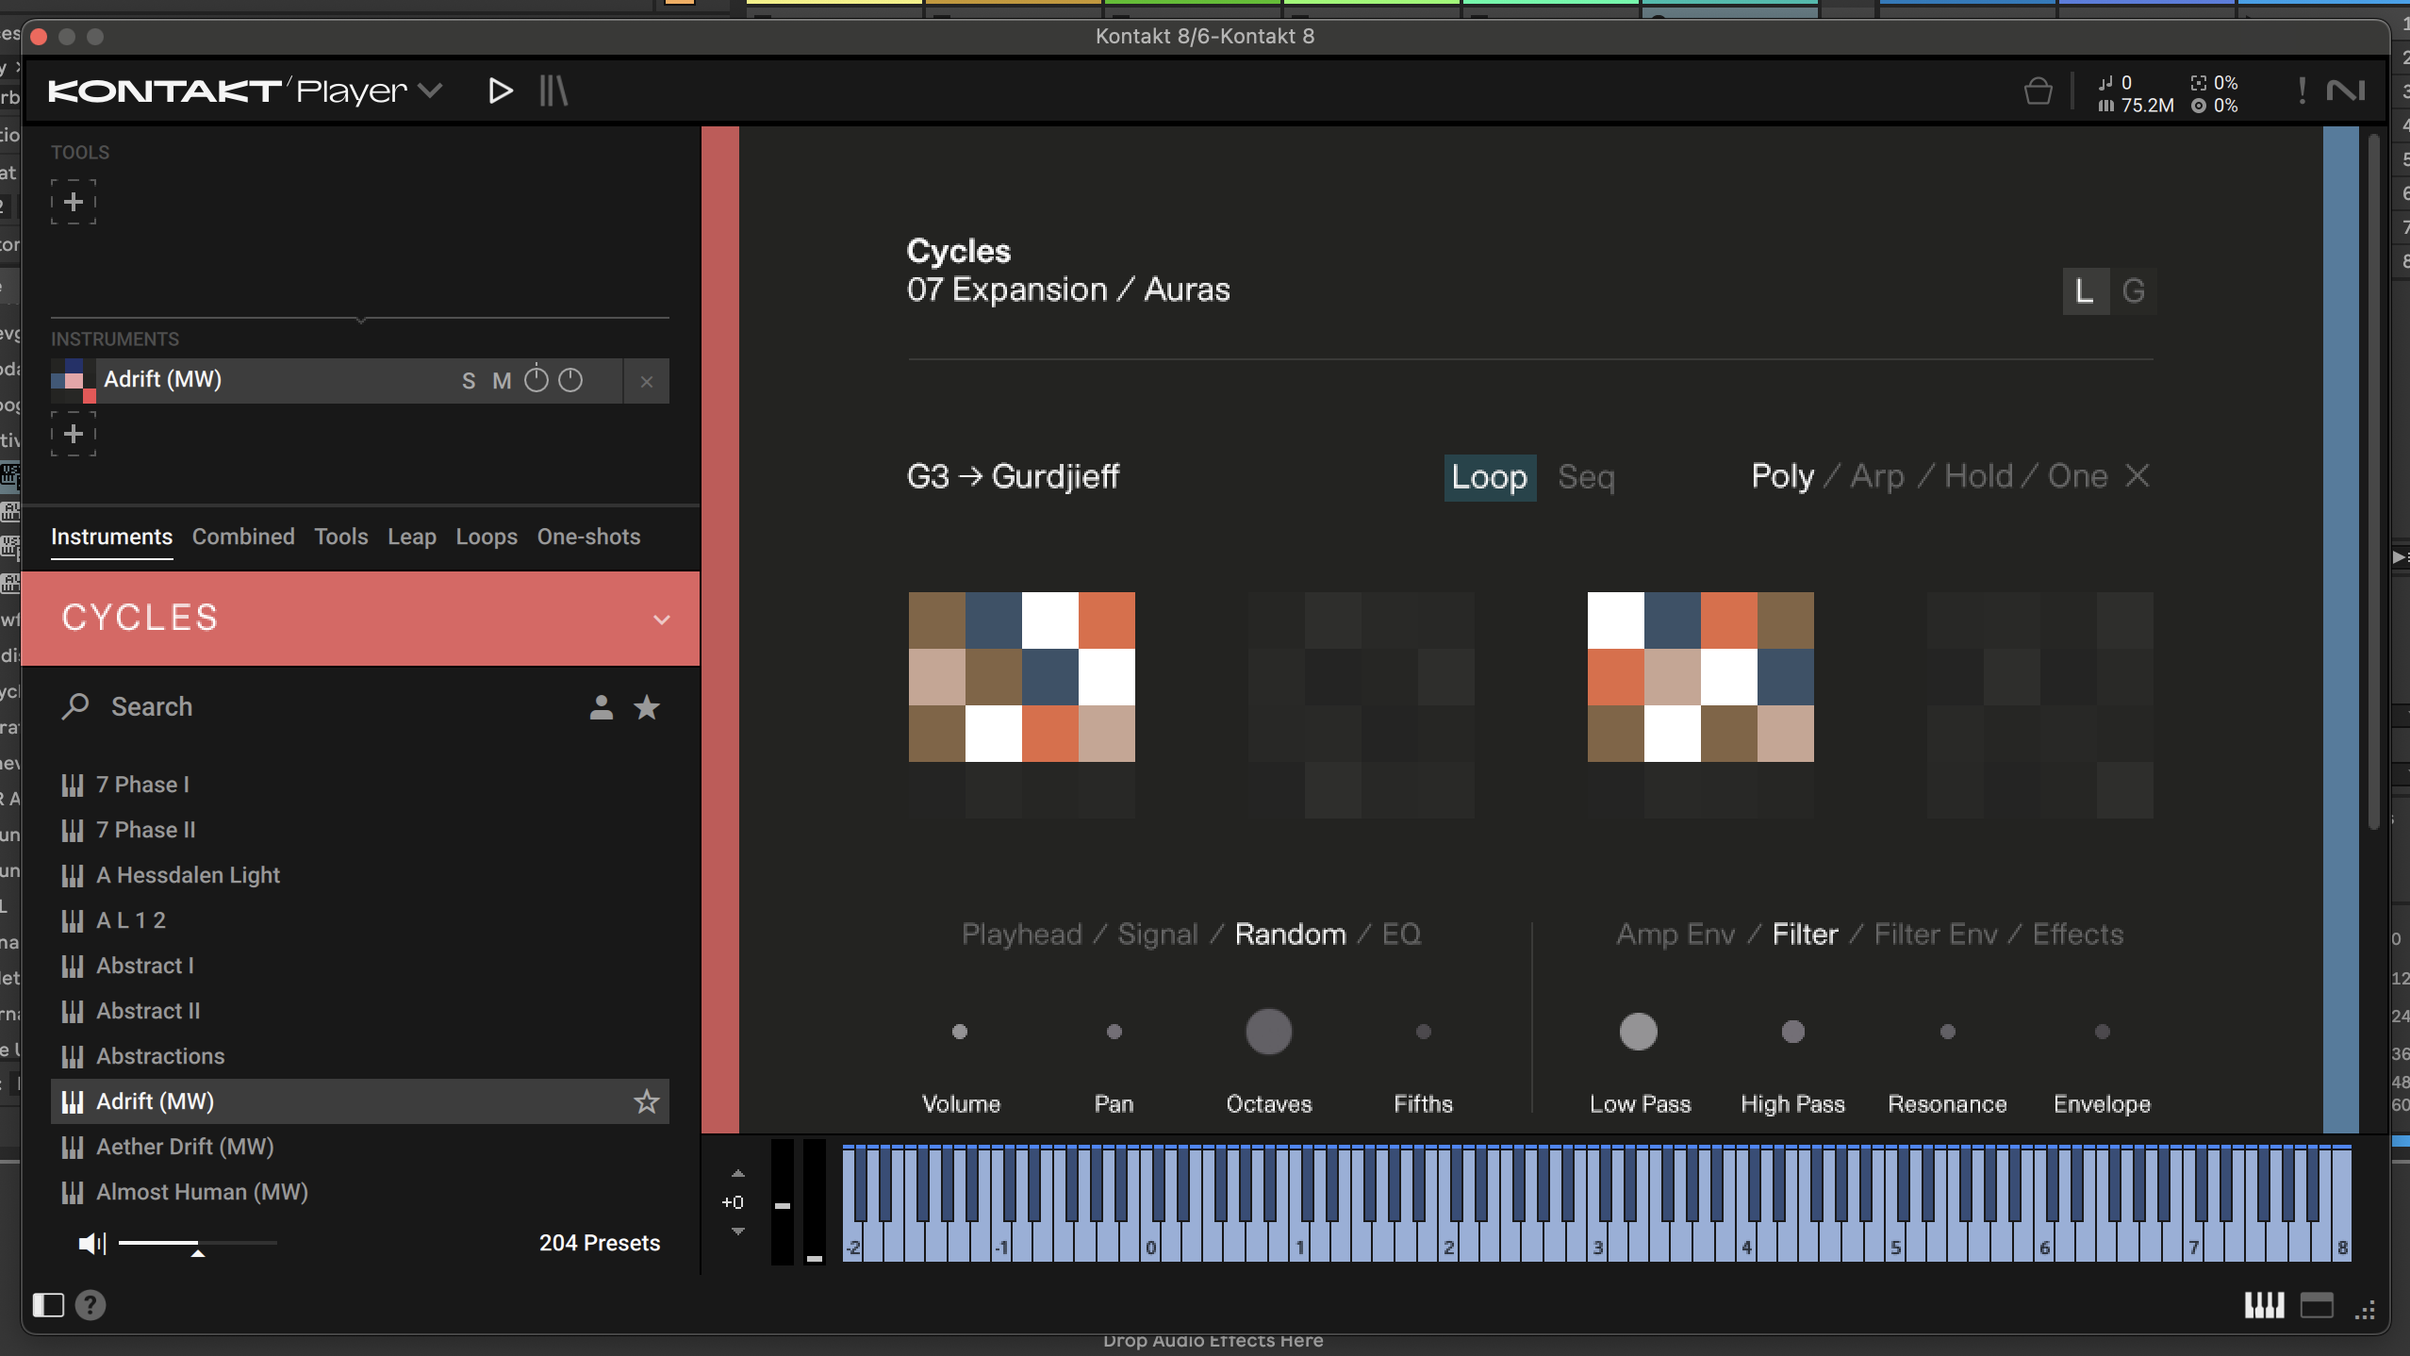Viewport: 2410px width, 1356px height.
Task: Filter presets by user content icon
Action: tap(601, 707)
